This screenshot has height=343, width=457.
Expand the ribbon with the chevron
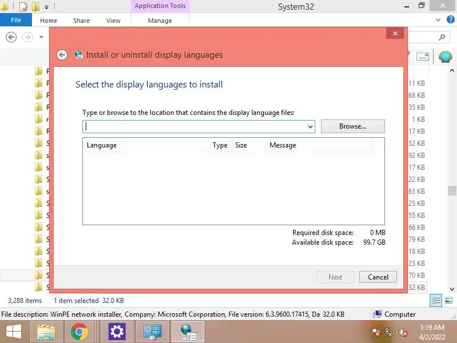coord(438,20)
